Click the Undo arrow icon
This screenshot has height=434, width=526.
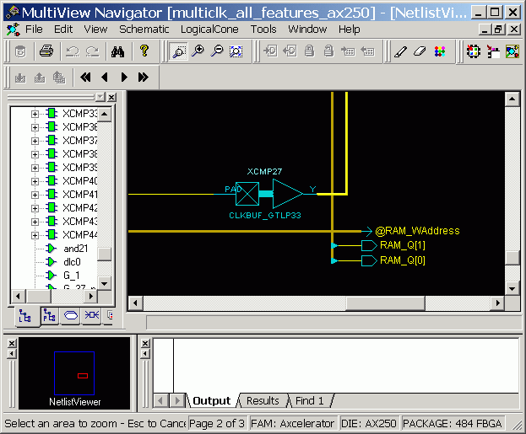73,51
